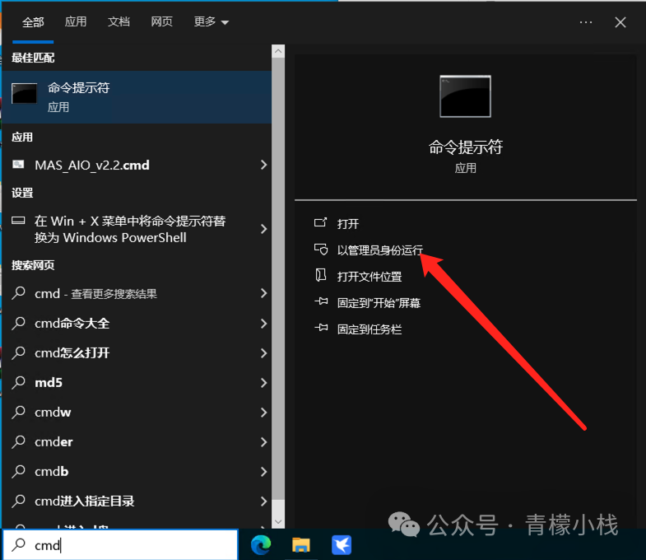Viewport: 646px width, 560px height.
Task: Open the three-dot options menu
Action: [x=585, y=22]
